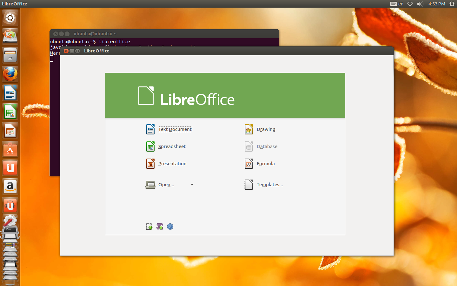Close the LibreOffice Start Center window
Viewport: 457px width, 286px height.
click(66, 51)
